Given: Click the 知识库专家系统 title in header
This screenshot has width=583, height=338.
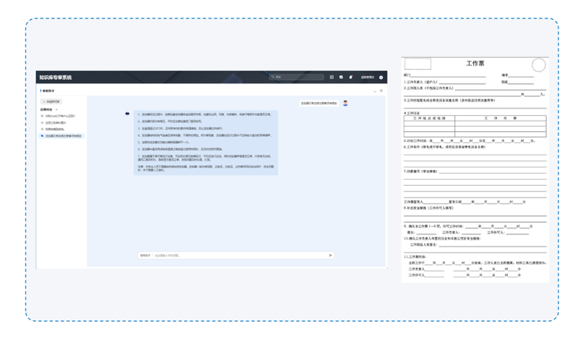Looking at the screenshot, I should tap(55, 77).
